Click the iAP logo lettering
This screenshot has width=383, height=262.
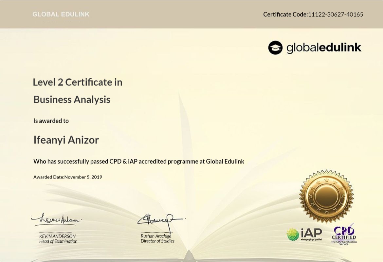point(311,233)
